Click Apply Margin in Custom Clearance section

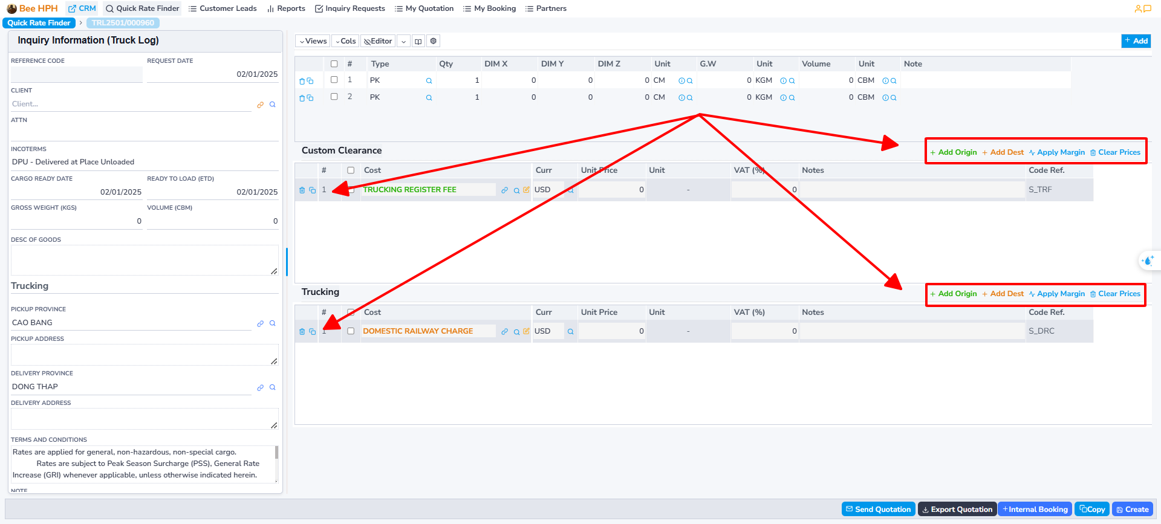click(1056, 152)
